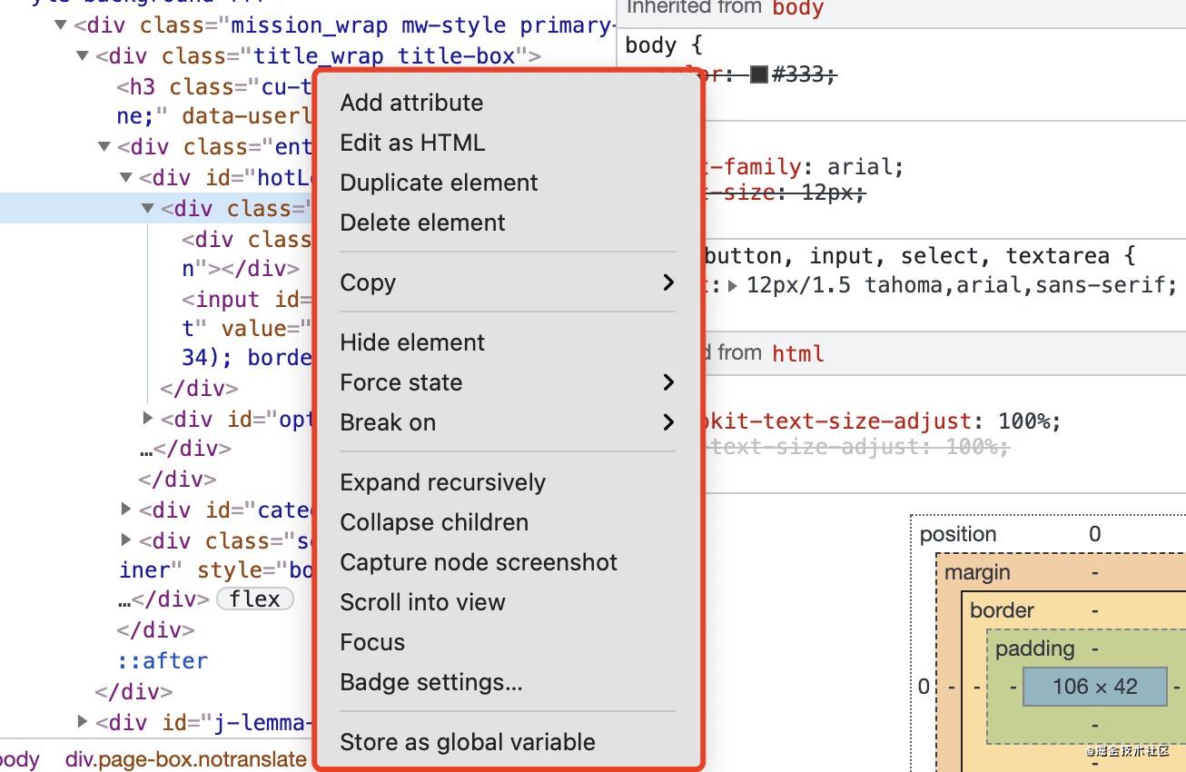Click the position label in box model

[958, 534]
